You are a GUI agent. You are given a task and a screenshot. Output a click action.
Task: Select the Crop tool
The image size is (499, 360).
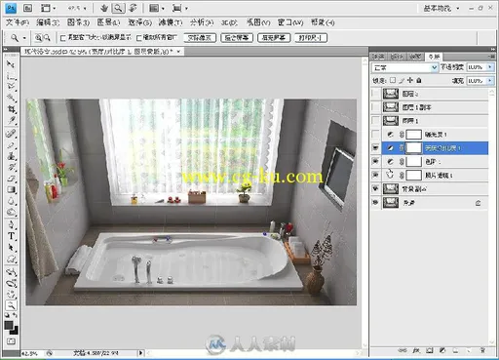(x=11, y=108)
